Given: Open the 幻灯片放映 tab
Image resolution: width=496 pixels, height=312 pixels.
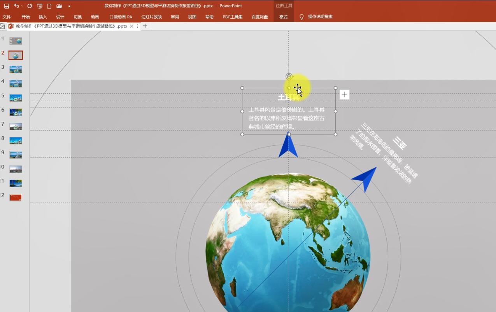Looking at the screenshot, I should (152, 17).
